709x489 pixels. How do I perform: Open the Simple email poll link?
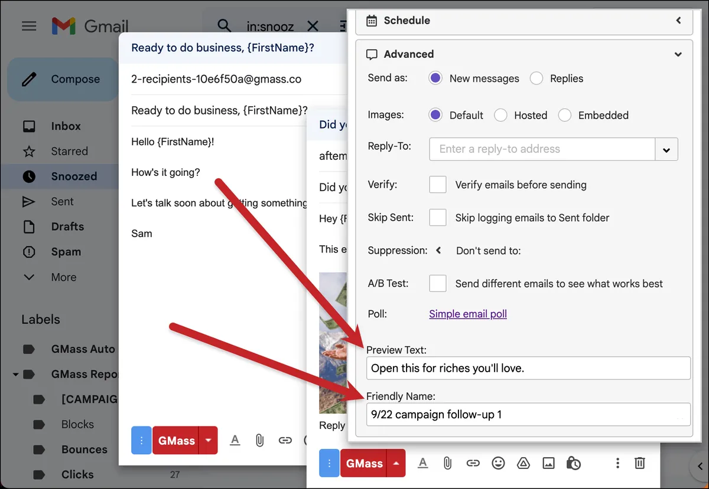point(468,314)
